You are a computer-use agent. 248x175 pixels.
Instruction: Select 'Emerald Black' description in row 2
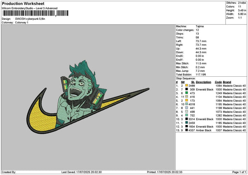coord(205,90)
